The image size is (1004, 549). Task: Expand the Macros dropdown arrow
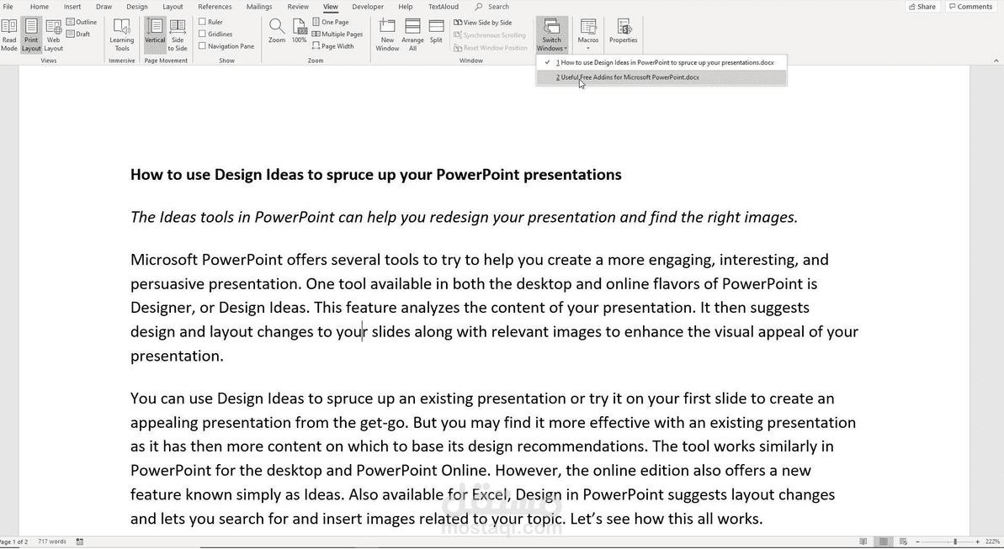[587, 48]
